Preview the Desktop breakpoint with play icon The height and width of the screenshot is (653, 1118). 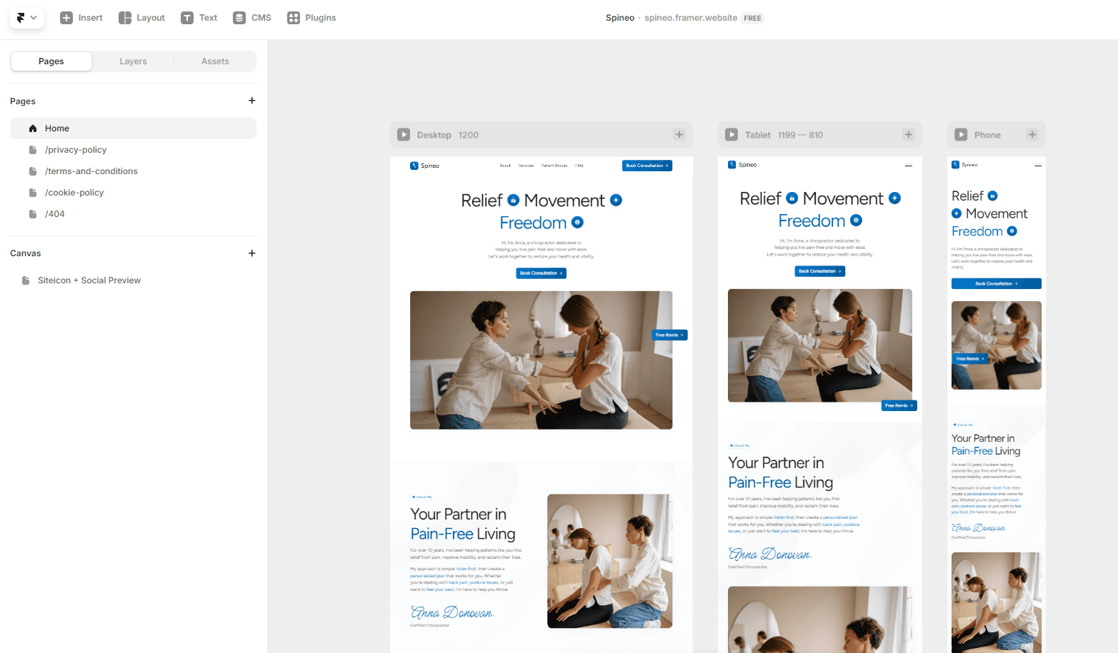[x=404, y=135]
